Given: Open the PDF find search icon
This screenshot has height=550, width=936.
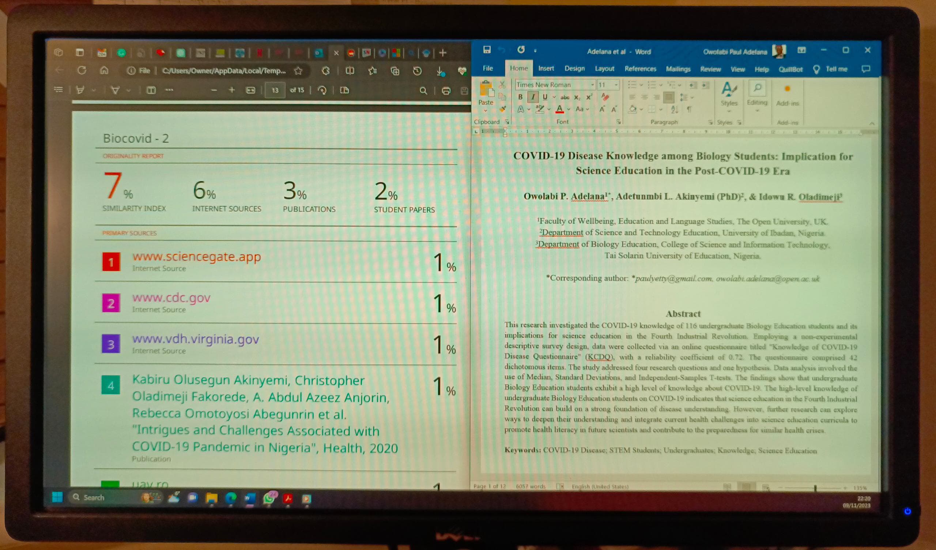Looking at the screenshot, I should click(423, 91).
